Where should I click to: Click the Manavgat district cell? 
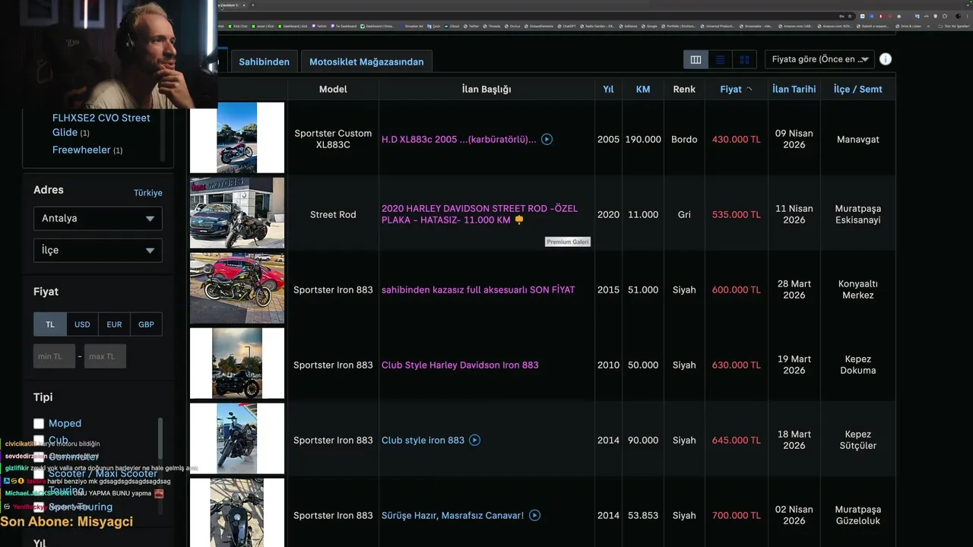tap(857, 139)
